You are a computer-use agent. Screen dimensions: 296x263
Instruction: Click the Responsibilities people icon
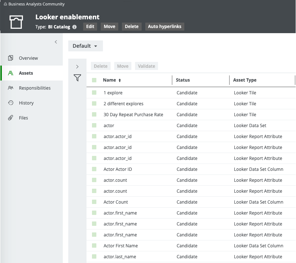(11, 88)
